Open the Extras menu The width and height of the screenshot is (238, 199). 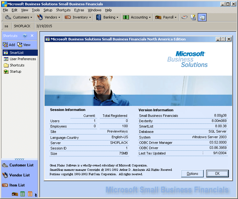click(x=79, y=10)
